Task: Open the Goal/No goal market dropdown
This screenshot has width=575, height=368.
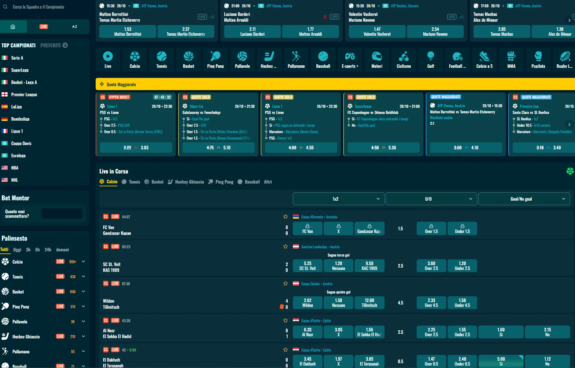Action: [524, 199]
